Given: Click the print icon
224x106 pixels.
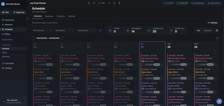Looking at the screenshot, I should [217, 30].
